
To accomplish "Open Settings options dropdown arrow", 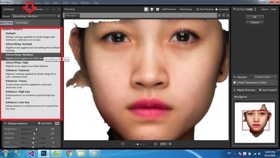I will pyautogui.click(x=59, y=9).
